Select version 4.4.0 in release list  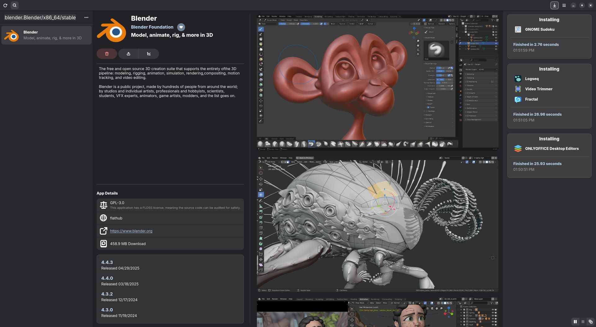click(107, 278)
